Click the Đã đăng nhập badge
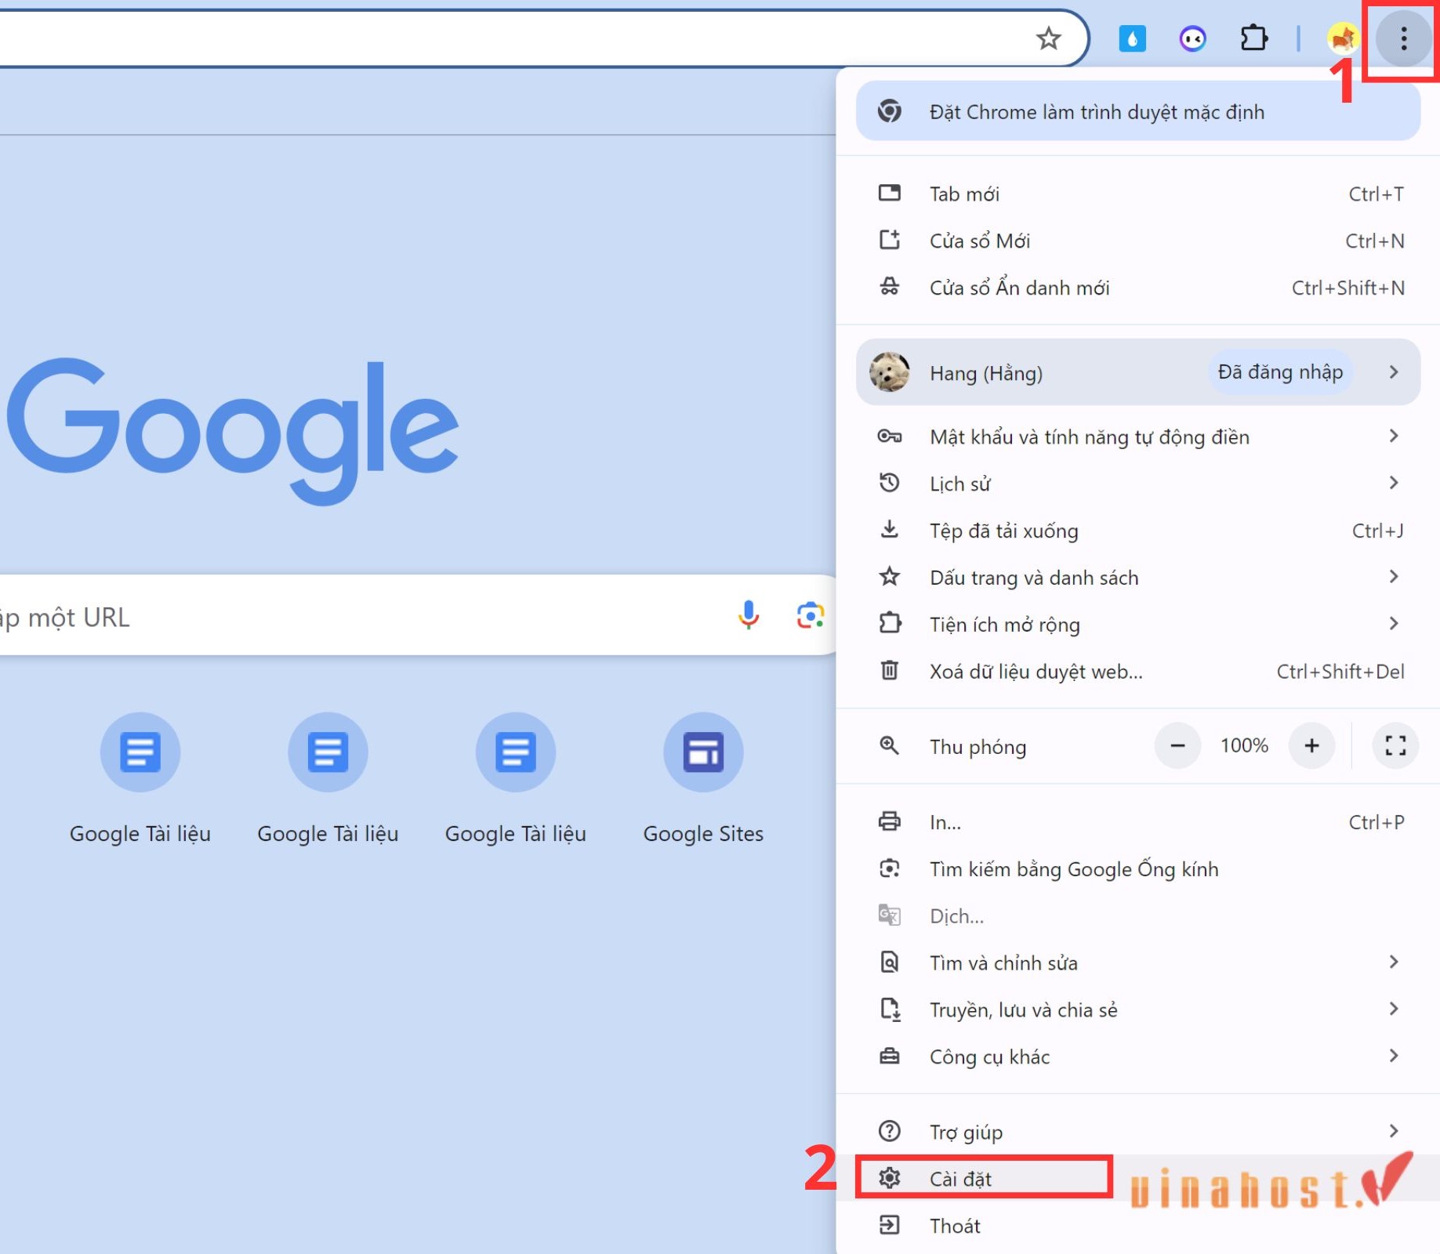The height and width of the screenshot is (1254, 1440). (1280, 372)
